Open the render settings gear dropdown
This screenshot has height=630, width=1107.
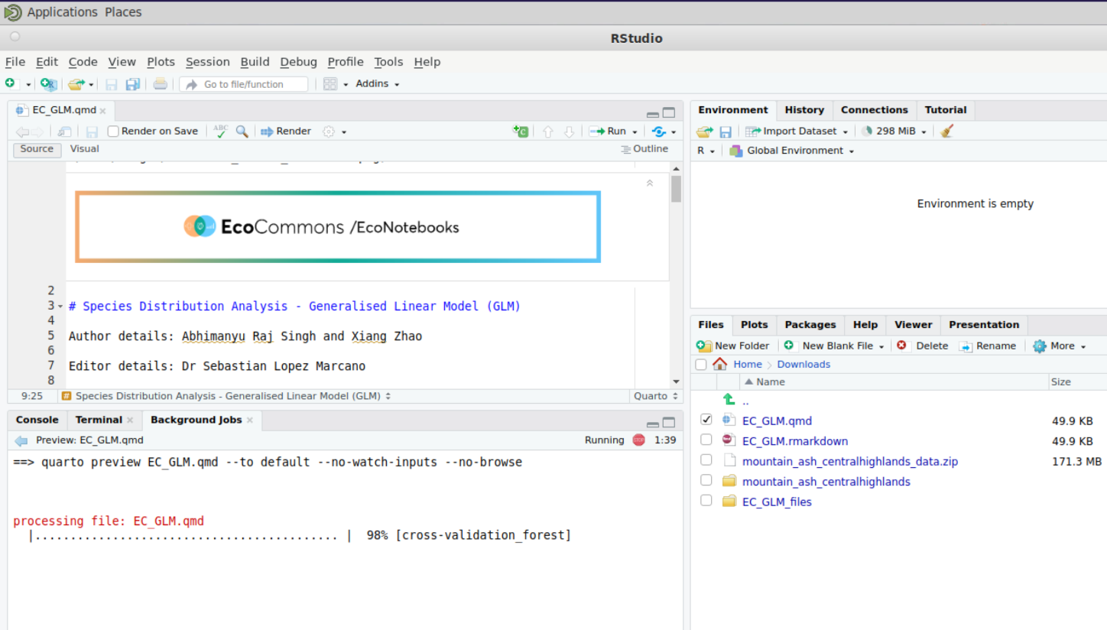334,132
